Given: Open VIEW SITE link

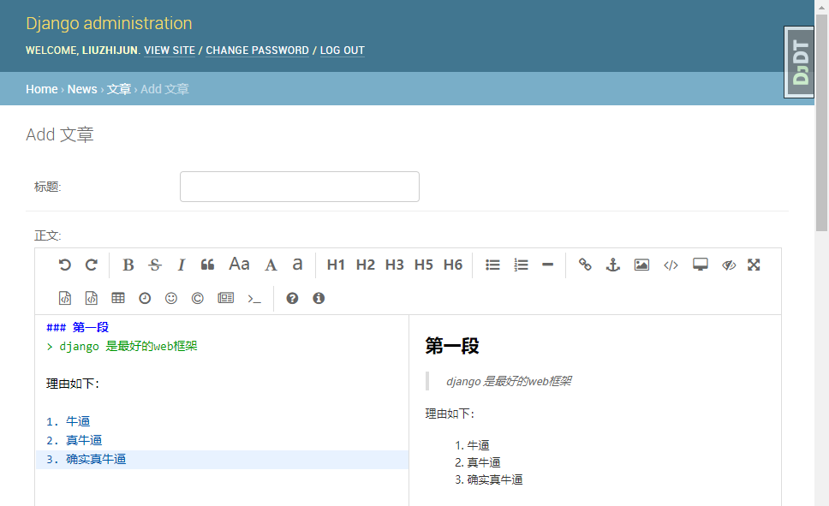Looking at the screenshot, I should coord(169,51).
